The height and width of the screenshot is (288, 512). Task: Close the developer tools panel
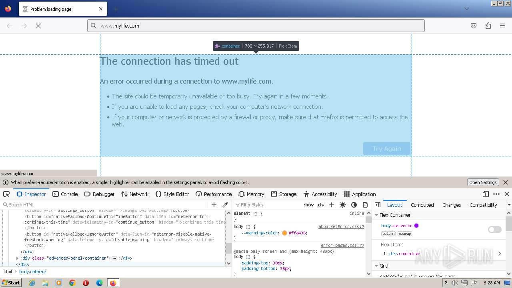tap(507, 194)
